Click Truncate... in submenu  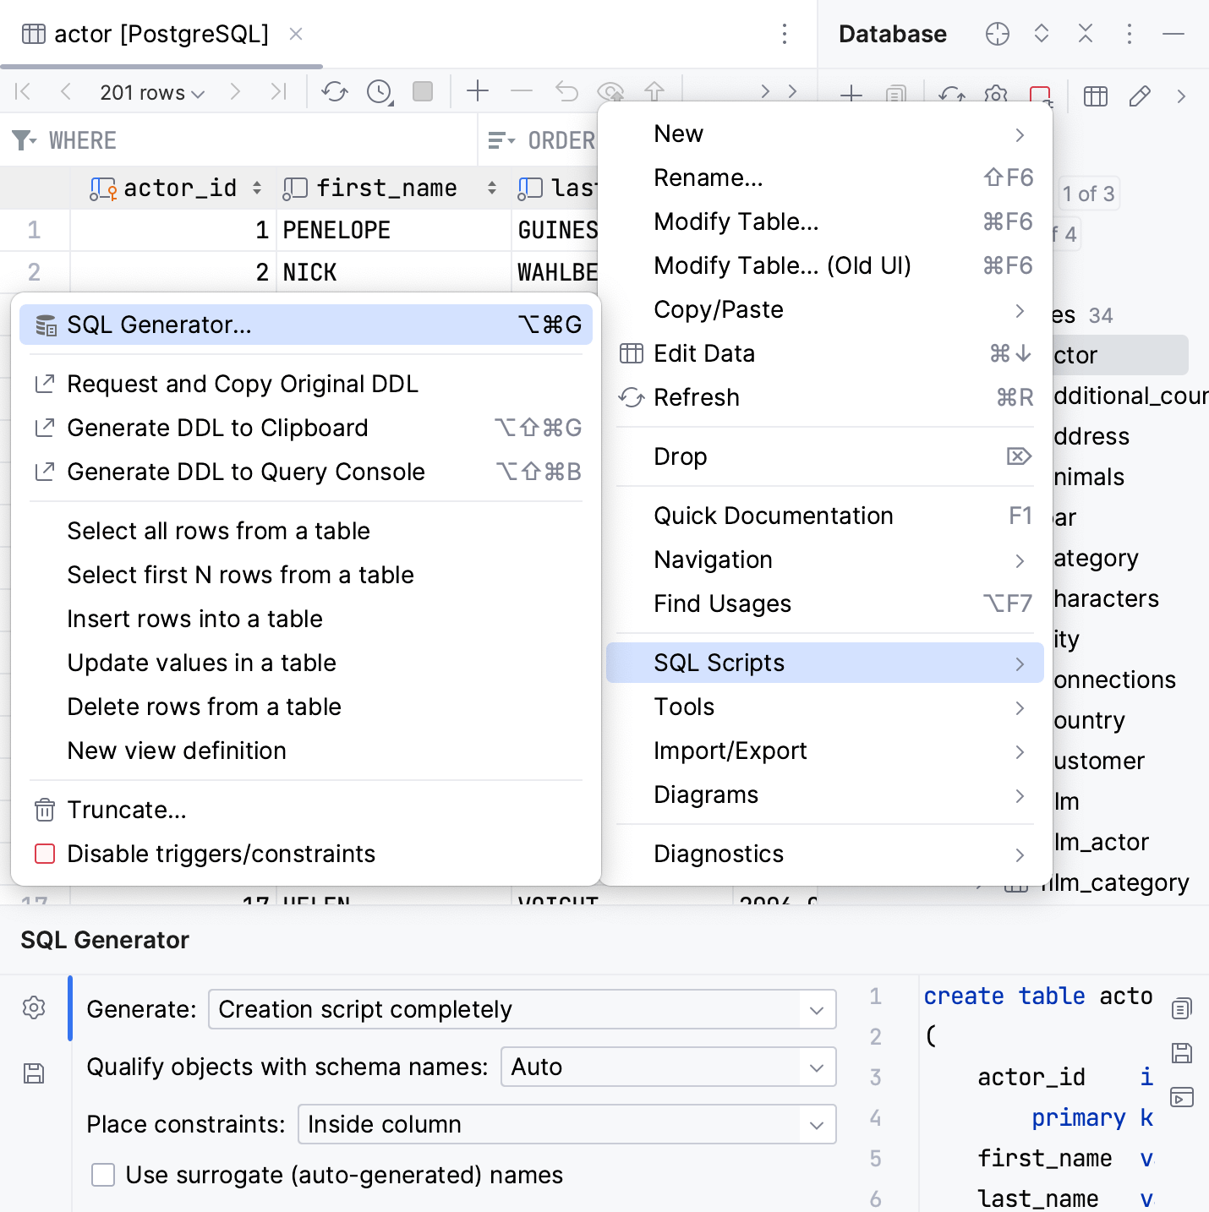[127, 810]
